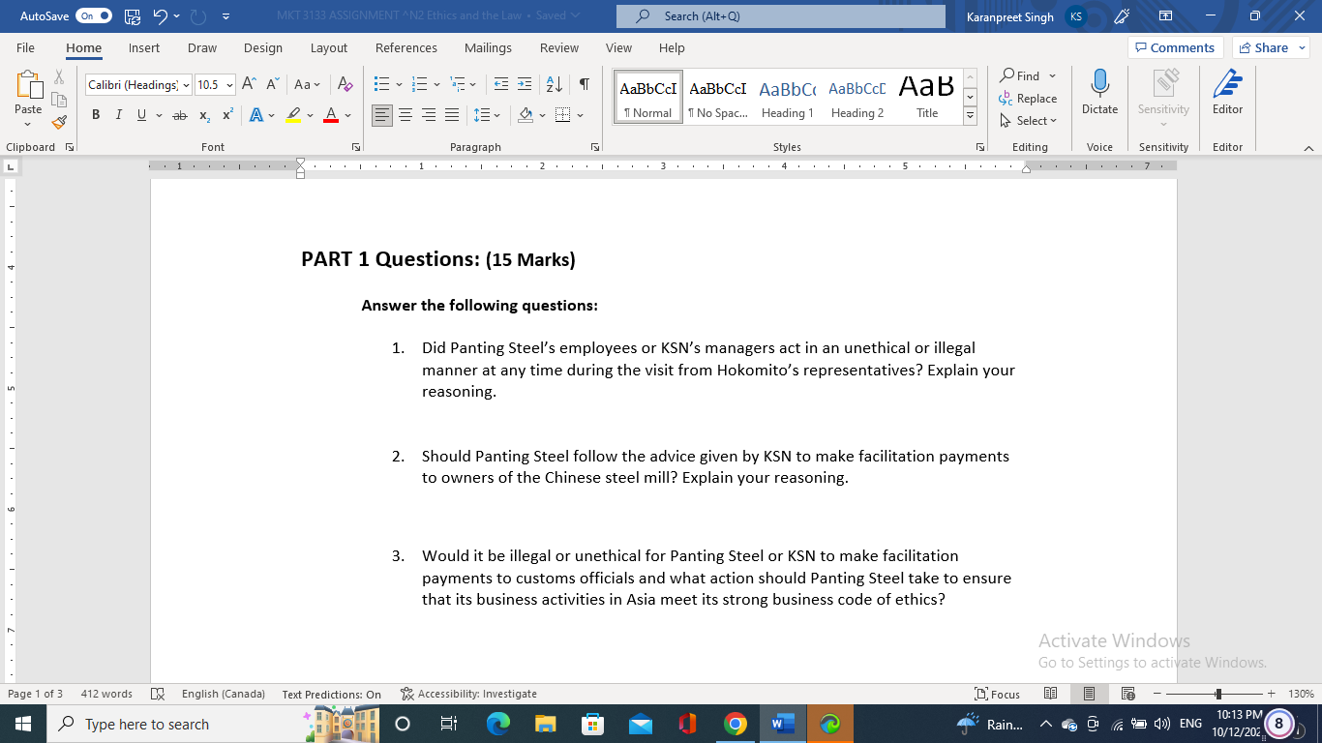1322x743 pixels.
Task: Open Google Chrome from taskbar
Action: 736,724
